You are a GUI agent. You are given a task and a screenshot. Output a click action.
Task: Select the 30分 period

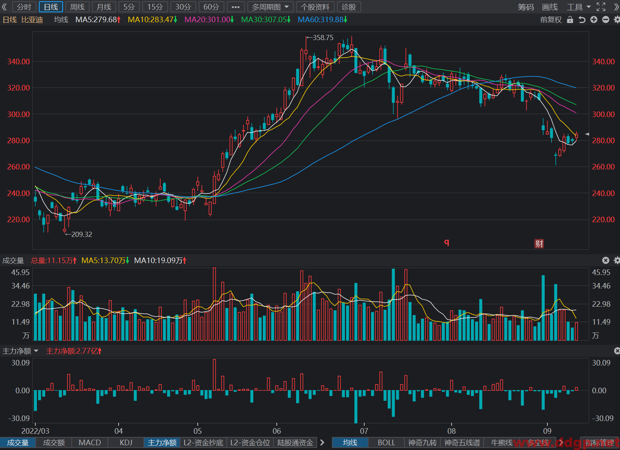click(183, 7)
